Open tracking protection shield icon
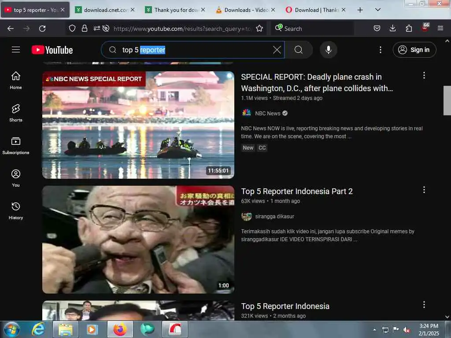 72,28
